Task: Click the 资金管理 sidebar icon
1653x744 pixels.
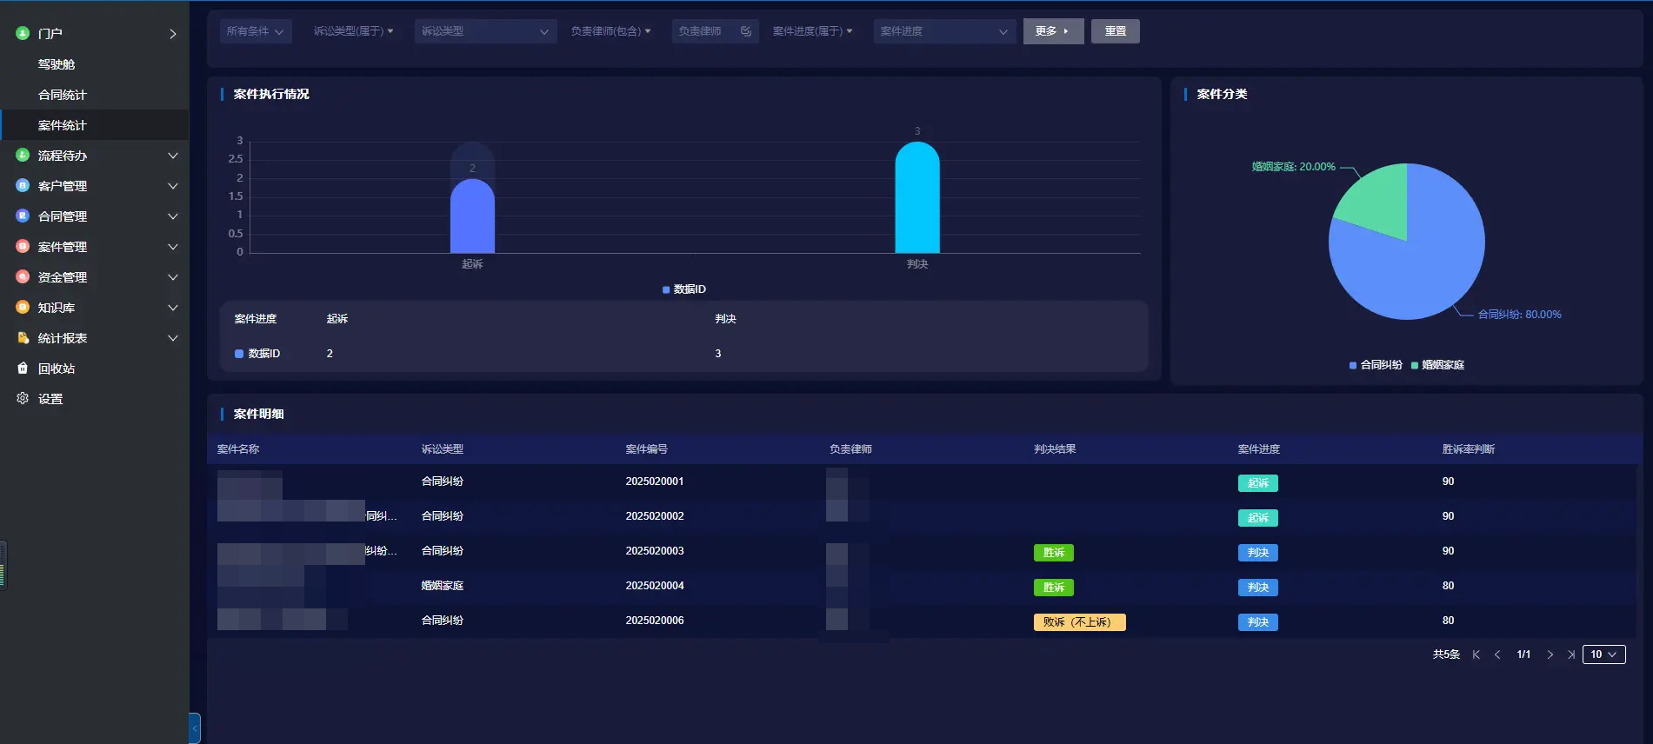Action: (x=23, y=277)
